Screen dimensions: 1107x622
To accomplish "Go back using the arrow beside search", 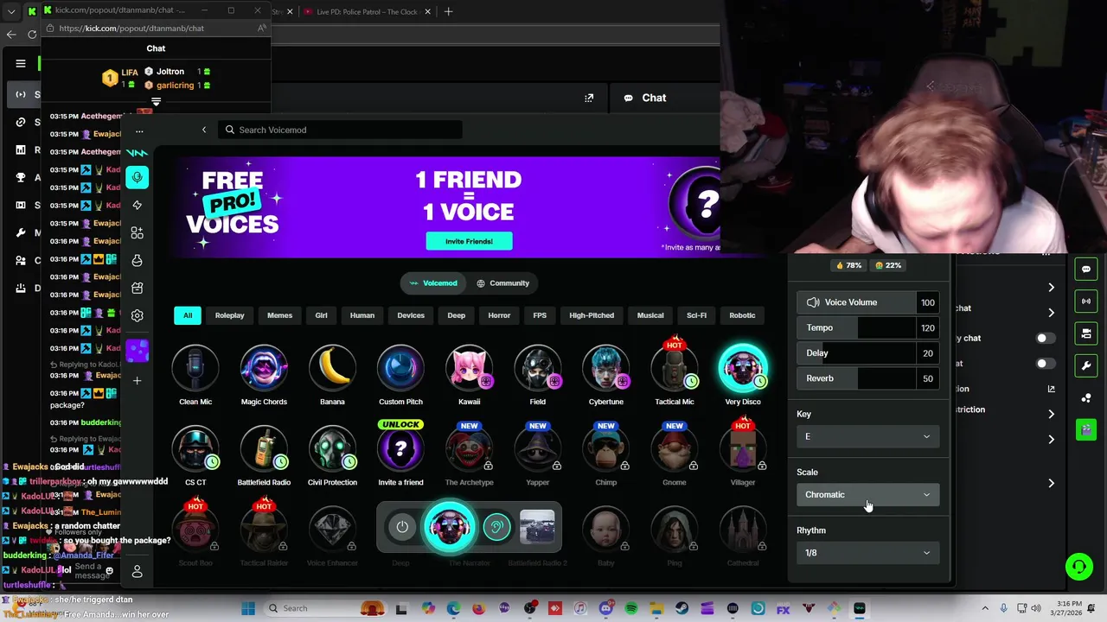I will click(x=204, y=130).
